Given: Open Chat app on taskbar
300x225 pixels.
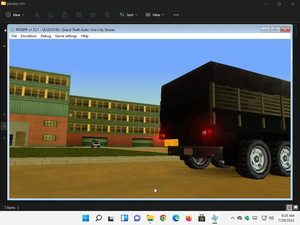Looking at the screenshot, I should point(137,218).
